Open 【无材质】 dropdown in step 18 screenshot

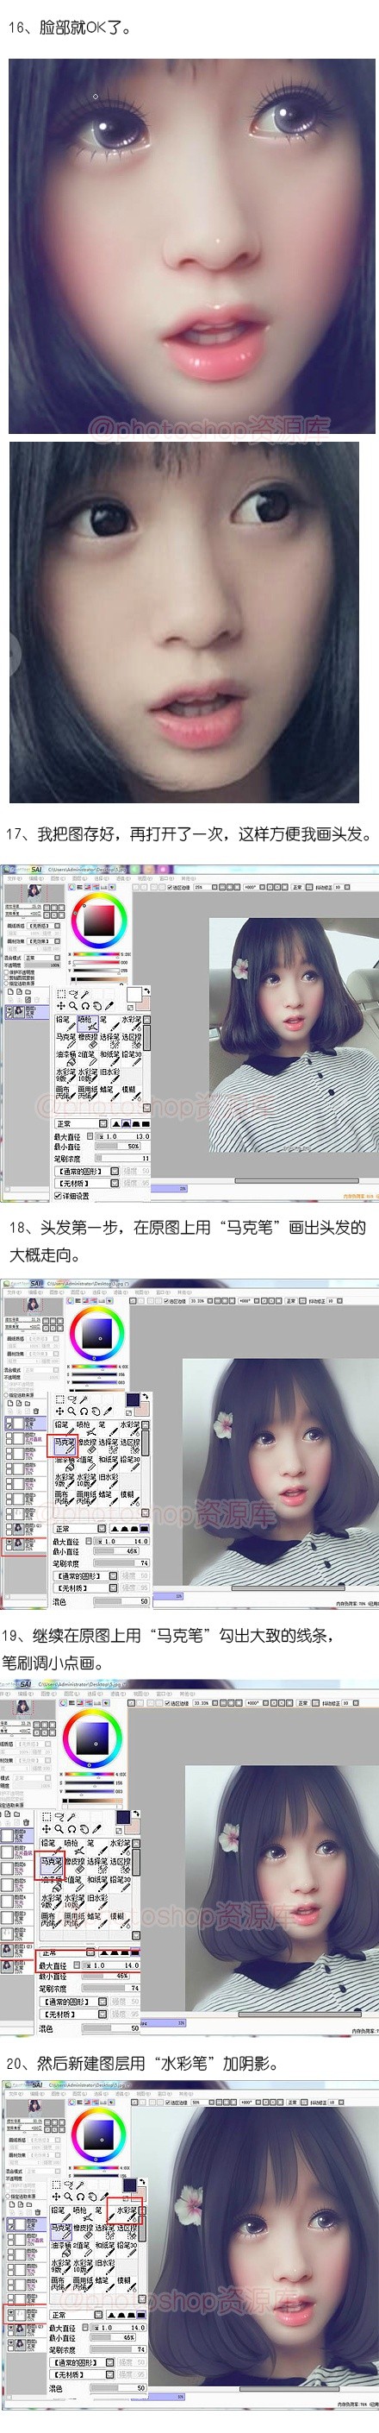[x=88, y=1588]
